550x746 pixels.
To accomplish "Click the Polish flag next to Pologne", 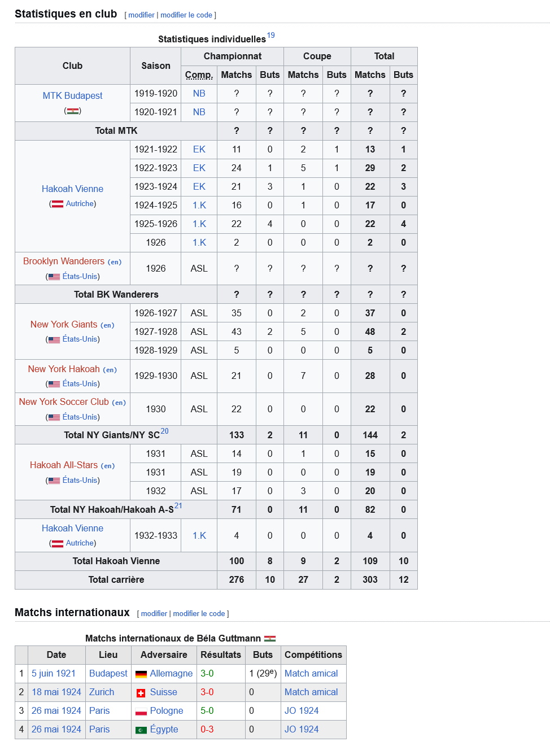I will click(141, 712).
